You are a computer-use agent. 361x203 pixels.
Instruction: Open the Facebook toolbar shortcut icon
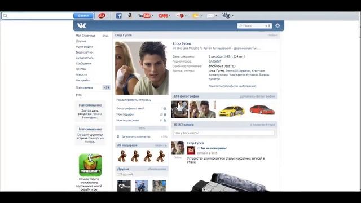tap(118, 16)
